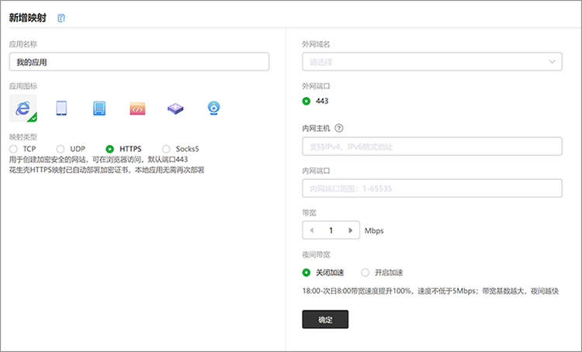The image size is (582, 352).
Task: Decrease bandwidth with left arrow
Action: [x=312, y=230]
